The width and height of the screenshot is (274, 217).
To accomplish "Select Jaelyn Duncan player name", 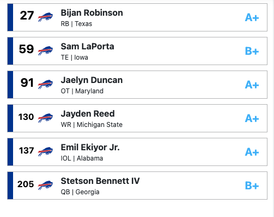I will point(92,80).
